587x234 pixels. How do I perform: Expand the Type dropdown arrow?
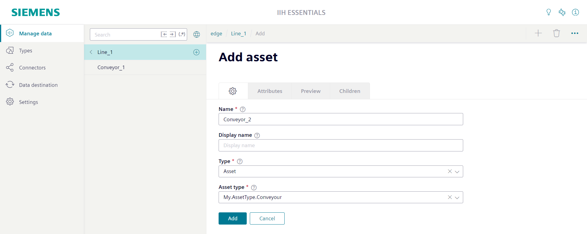pyautogui.click(x=457, y=172)
